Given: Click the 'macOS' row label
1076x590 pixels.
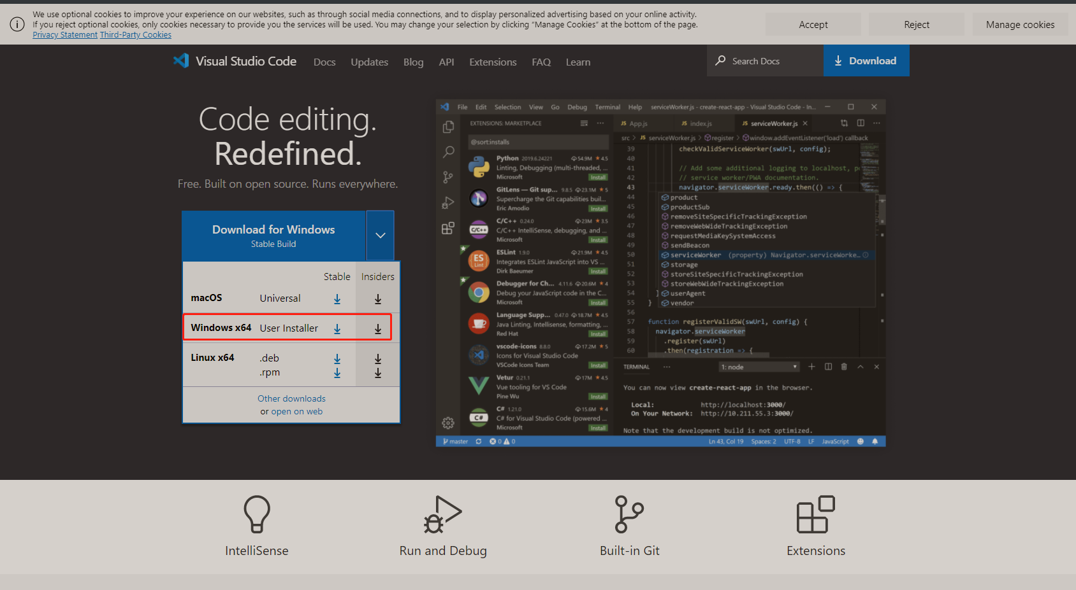Looking at the screenshot, I should [x=207, y=298].
